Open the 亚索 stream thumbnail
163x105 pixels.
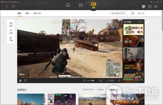133,41
